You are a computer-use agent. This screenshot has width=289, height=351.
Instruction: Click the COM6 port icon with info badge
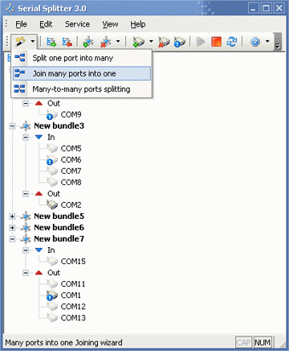52,160
